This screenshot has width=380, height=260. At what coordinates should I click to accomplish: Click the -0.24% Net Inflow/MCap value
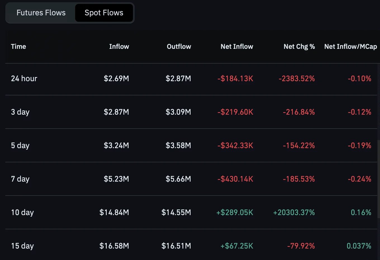359,179
